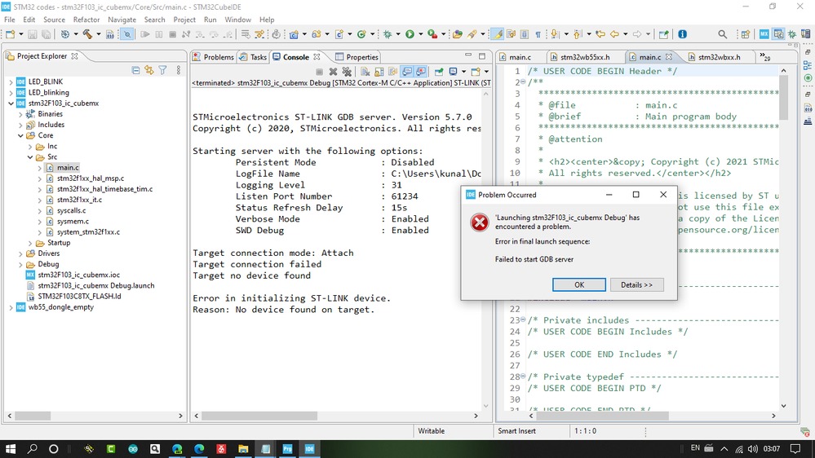This screenshot has width=815, height=458.
Task: Show hidden editor tabs list
Action: tap(764, 56)
